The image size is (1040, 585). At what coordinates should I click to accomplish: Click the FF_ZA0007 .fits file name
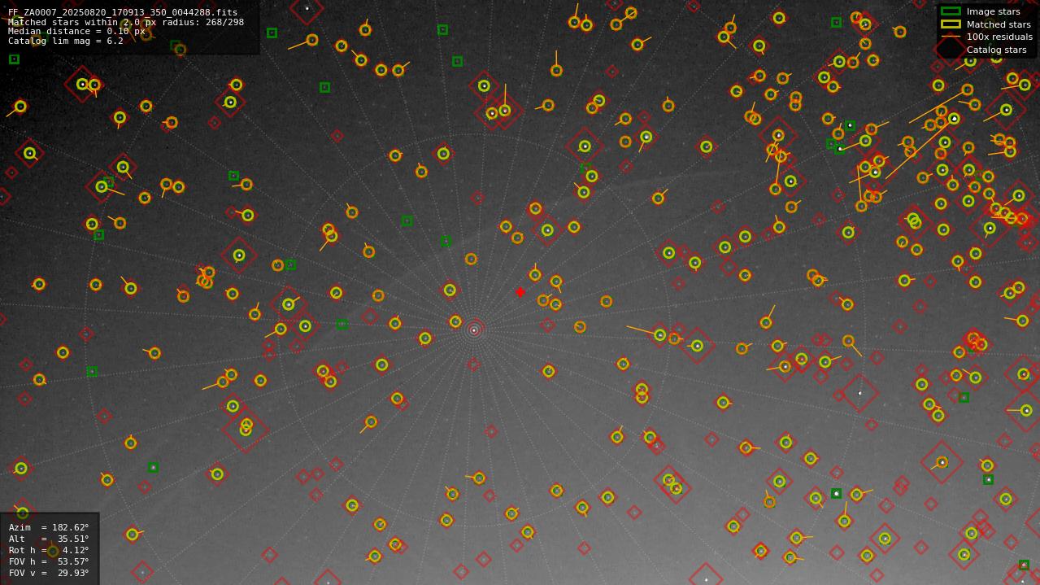click(x=123, y=13)
